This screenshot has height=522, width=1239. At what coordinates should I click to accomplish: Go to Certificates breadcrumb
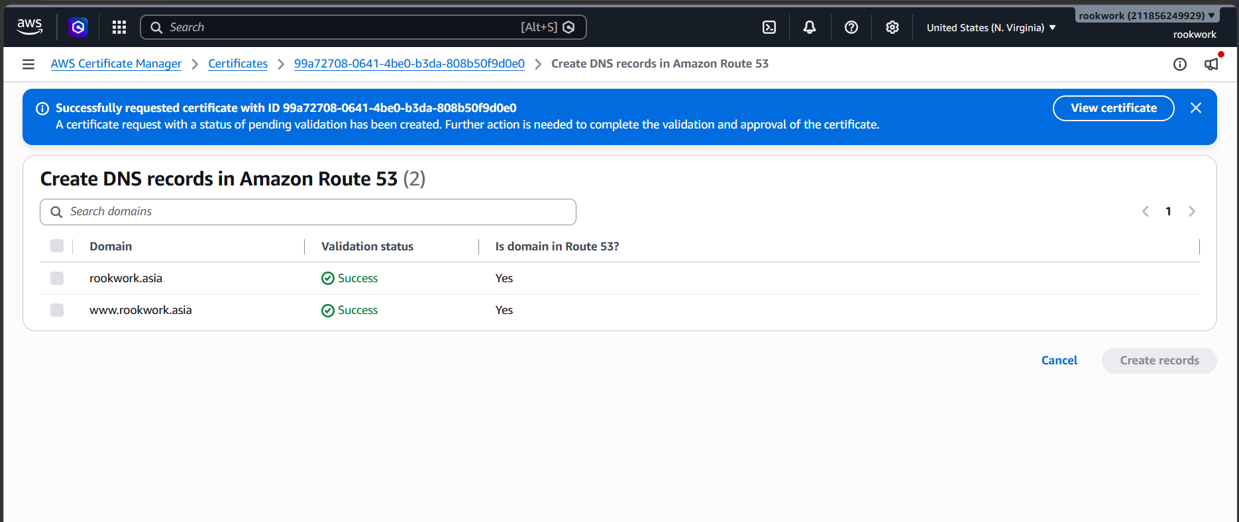238,64
